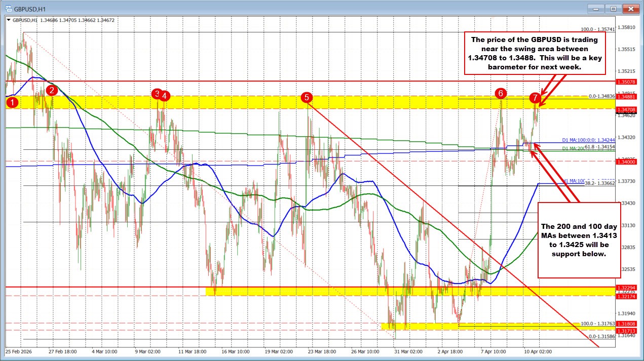Click marker 6 on the 7 Apr spike

(501, 93)
